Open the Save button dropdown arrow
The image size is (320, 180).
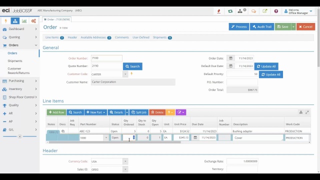pos(293,26)
